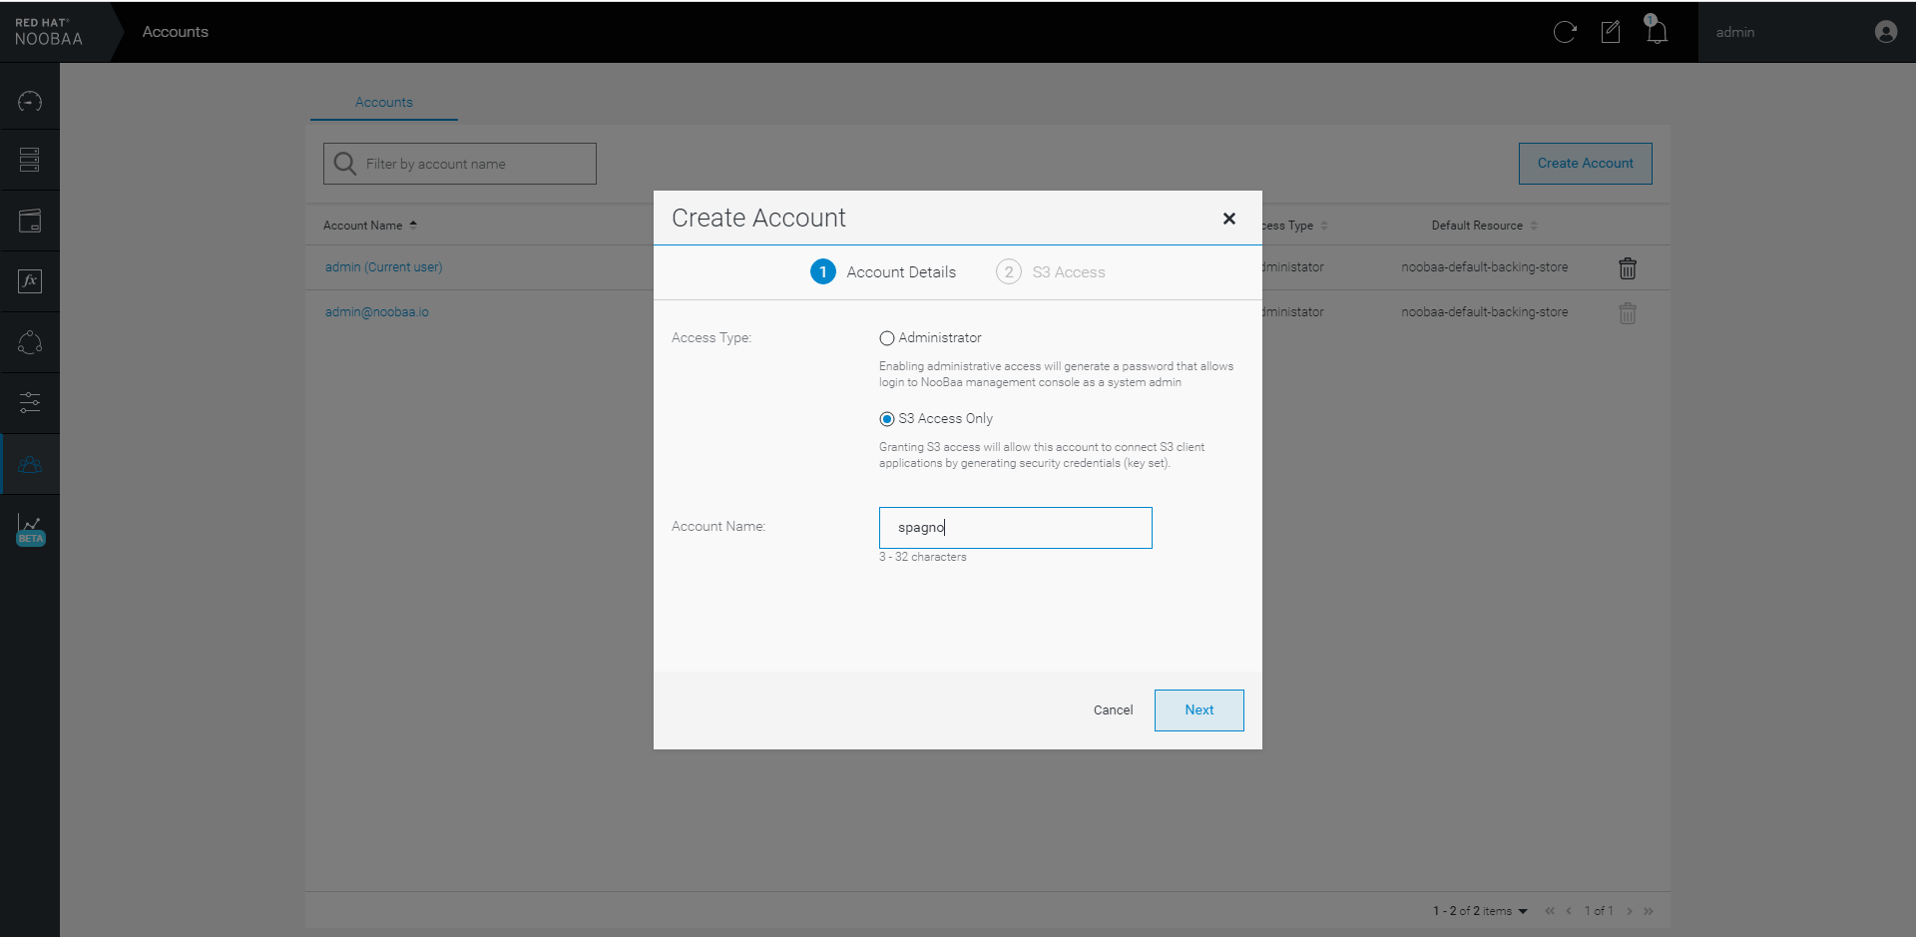The width and height of the screenshot is (1916, 937).
Task: Open the notifications bell icon
Action: pos(1657,32)
